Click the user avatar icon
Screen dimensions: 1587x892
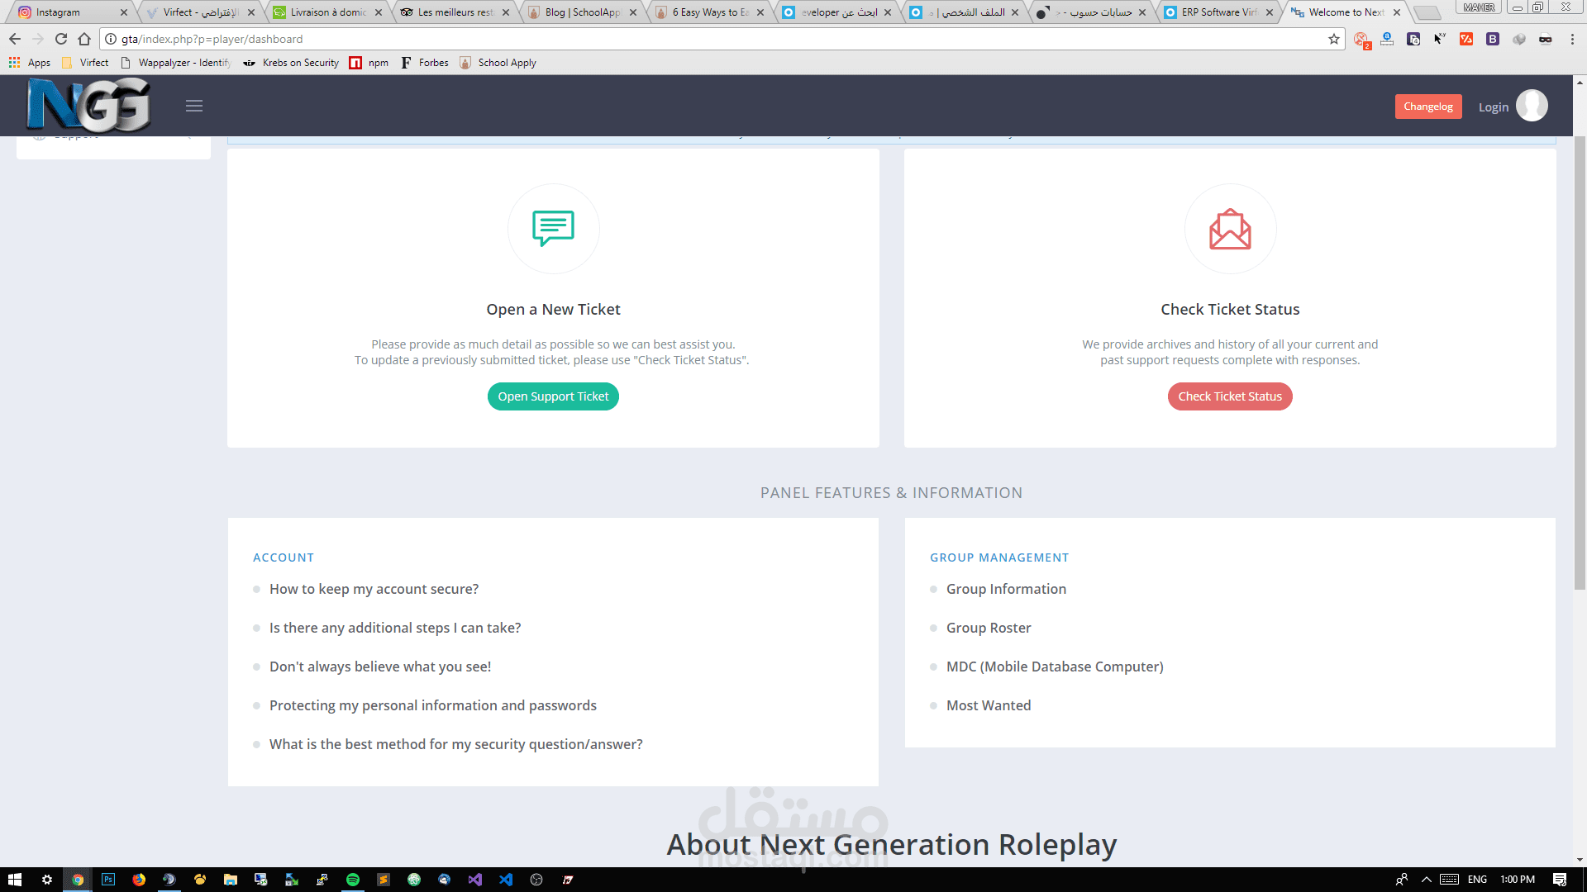(1532, 106)
